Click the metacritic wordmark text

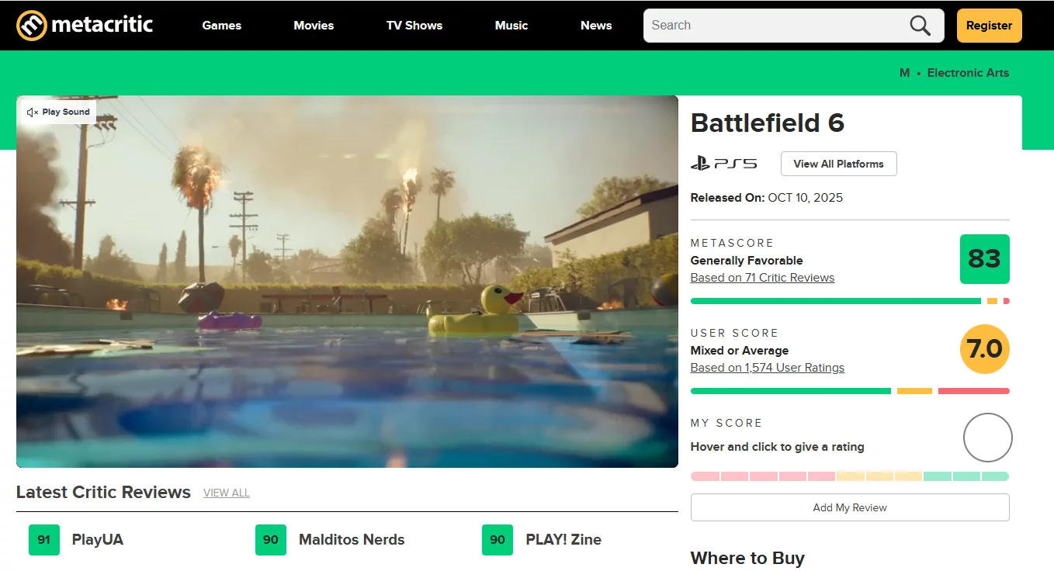coord(102,26)
